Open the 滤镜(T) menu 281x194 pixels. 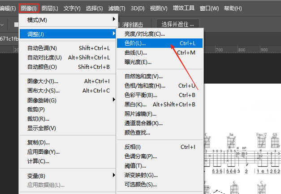coord(117,8)
